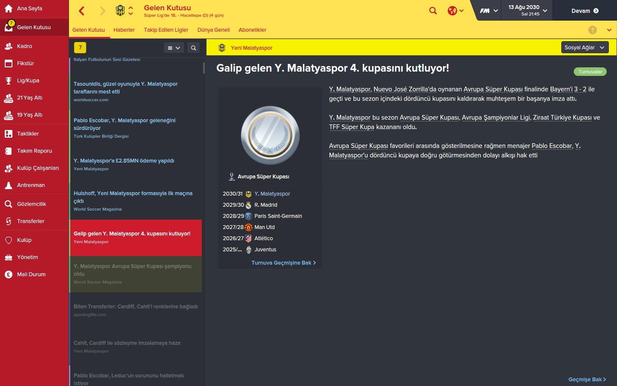This screenshot has height=386, width=617.
Task: Open the FM menu dropdown
Action: click(489, 11)
